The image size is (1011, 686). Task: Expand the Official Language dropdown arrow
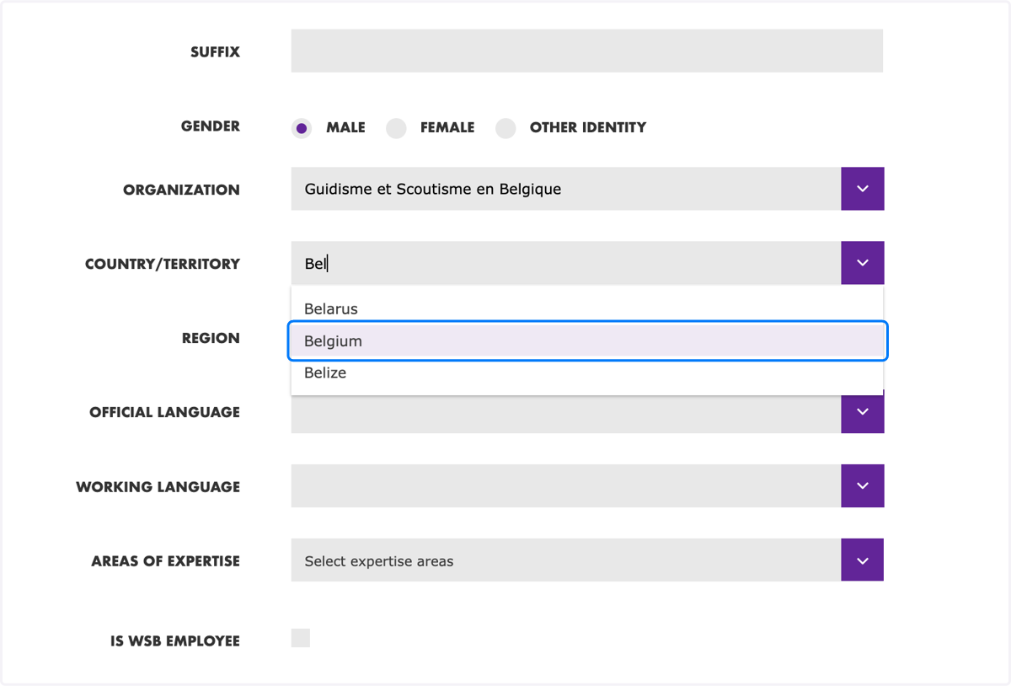point(863,413)
